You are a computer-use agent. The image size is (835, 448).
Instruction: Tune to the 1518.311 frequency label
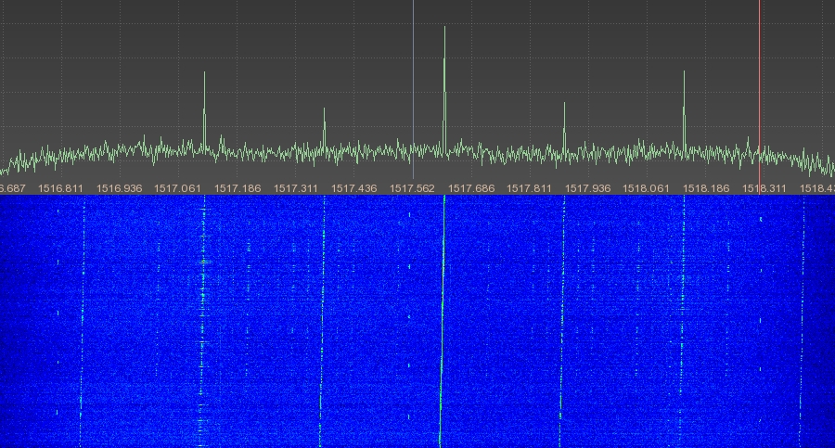763,188
